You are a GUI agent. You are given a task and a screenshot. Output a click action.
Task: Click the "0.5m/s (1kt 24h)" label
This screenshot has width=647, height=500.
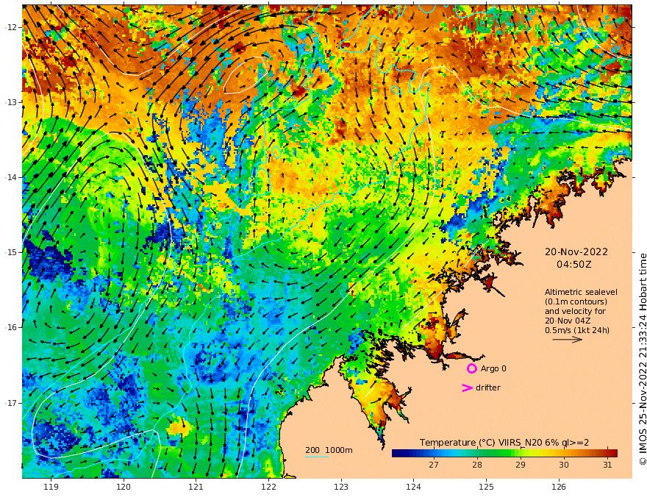point(577,330)
